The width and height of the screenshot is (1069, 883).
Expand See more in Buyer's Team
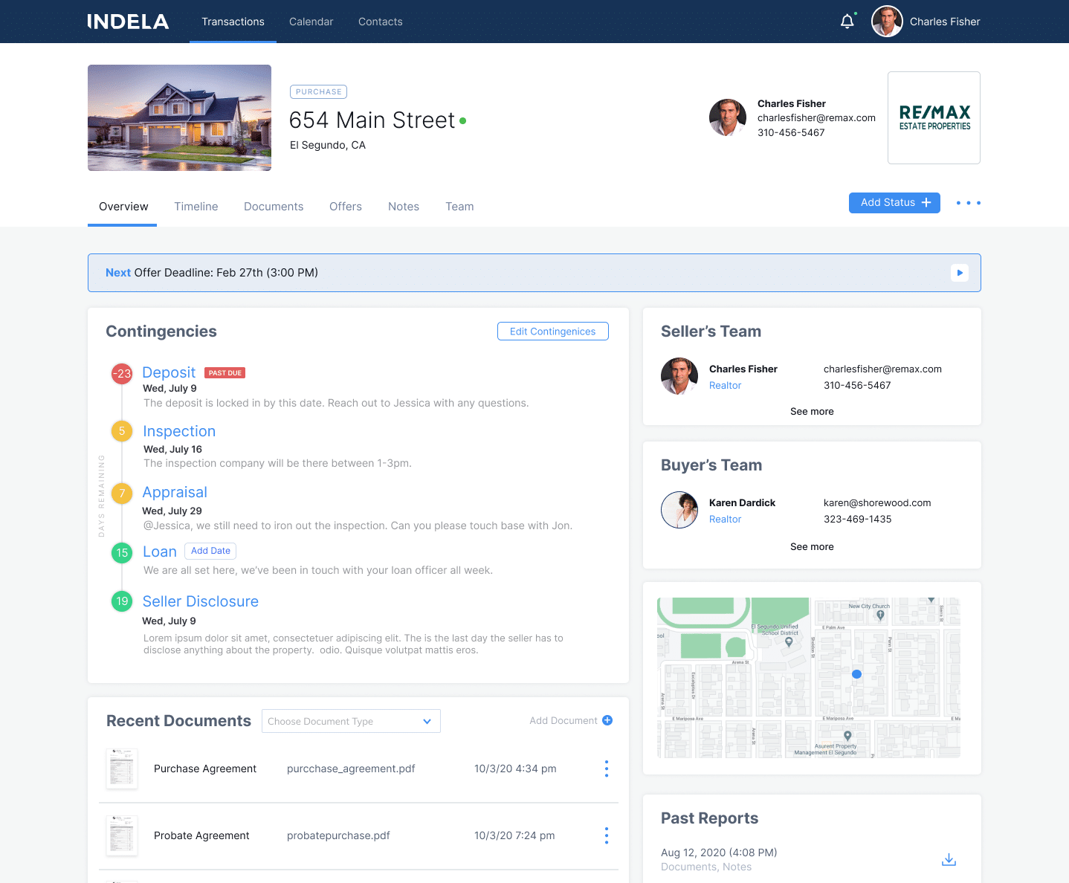pos(812,546)
